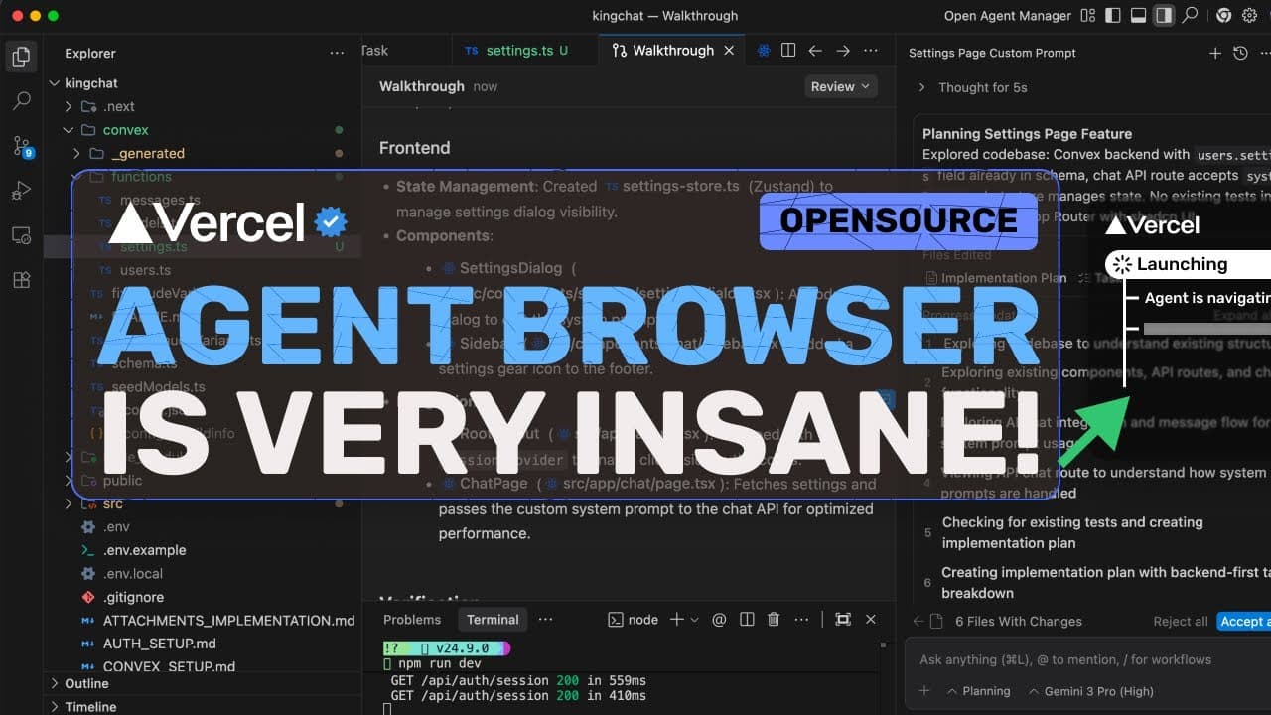The image size is (1271, 715).
Task: Open ATTACHMENTS_IMPLEMENTATION.md file
Action: [228, 621]
